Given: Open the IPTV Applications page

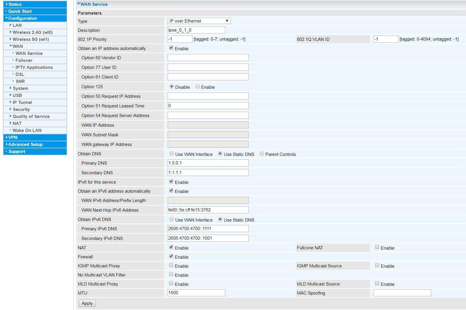Looking at the screenshot, I should click(34, 67).
